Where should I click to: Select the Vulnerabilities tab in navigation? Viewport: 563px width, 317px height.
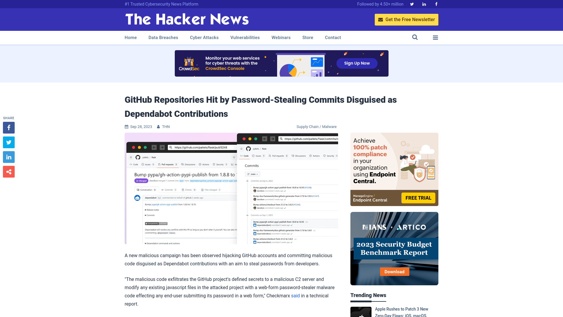click(x=245, y=38)
